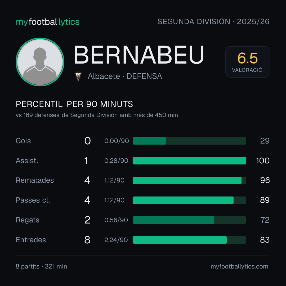
Task: Click the Rematades percentile bar
Action: tap(189, 180)
